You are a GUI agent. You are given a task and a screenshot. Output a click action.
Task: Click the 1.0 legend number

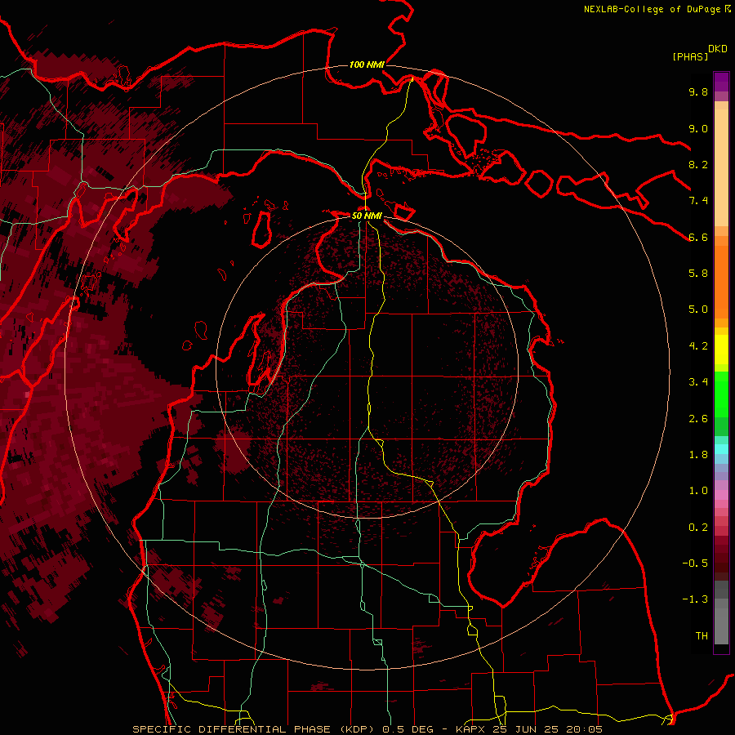[x=698, y=491]
